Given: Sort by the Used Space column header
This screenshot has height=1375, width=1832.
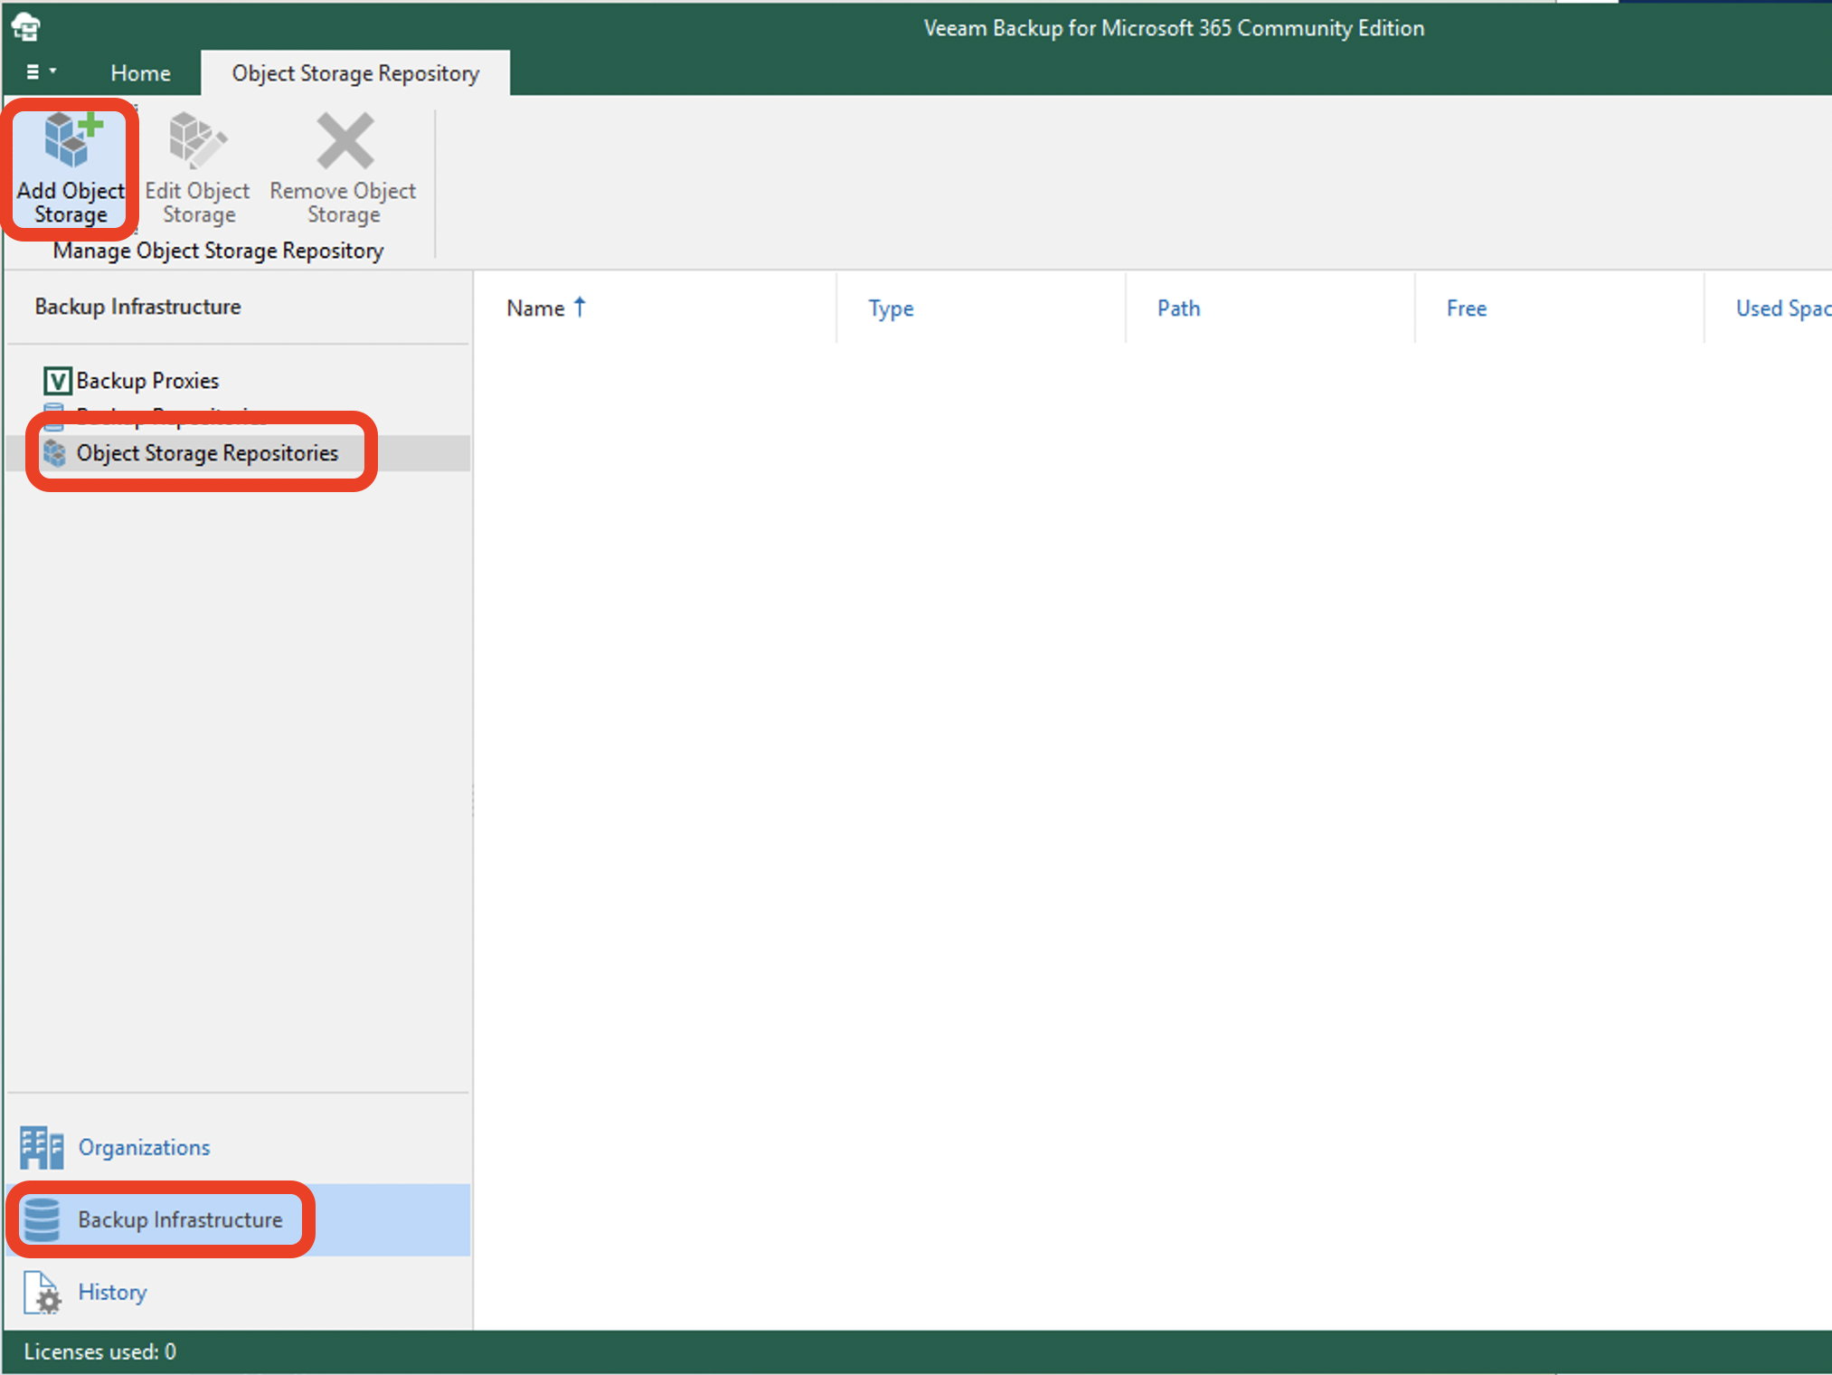Looking at the screenshot, I should coord(1770,308).
